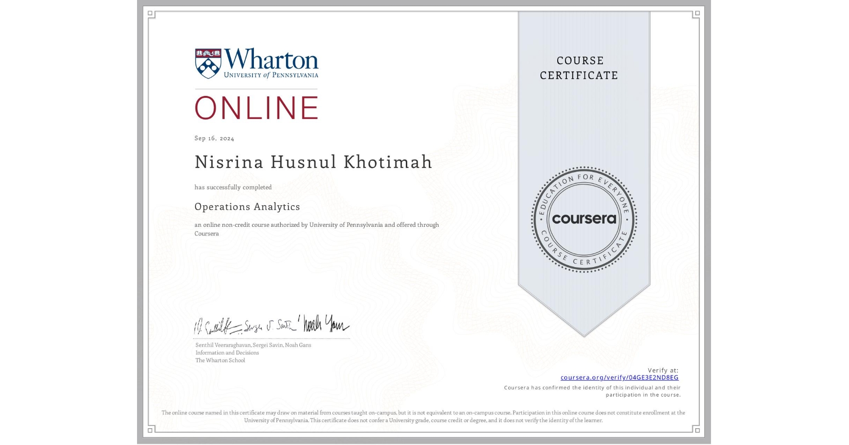The height and width of the screenshot is (445, 849).
Task: Click the has successfully completed text
Action: 232,187
